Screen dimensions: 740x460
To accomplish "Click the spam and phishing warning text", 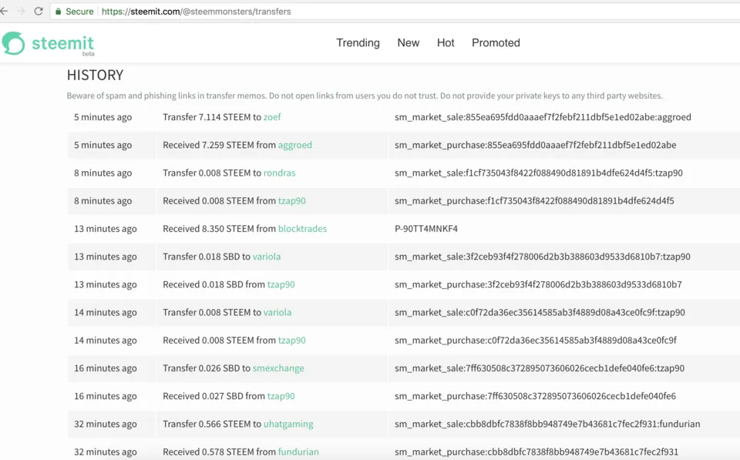I will (365, 96).
